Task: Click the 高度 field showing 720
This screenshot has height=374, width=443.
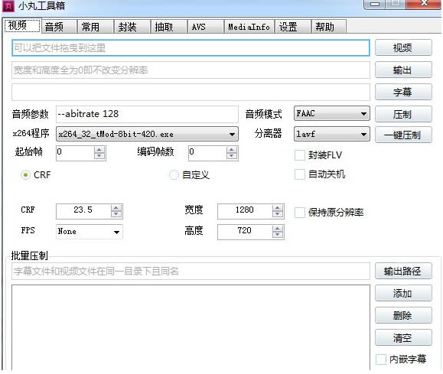Action: [x=245, y=232]
